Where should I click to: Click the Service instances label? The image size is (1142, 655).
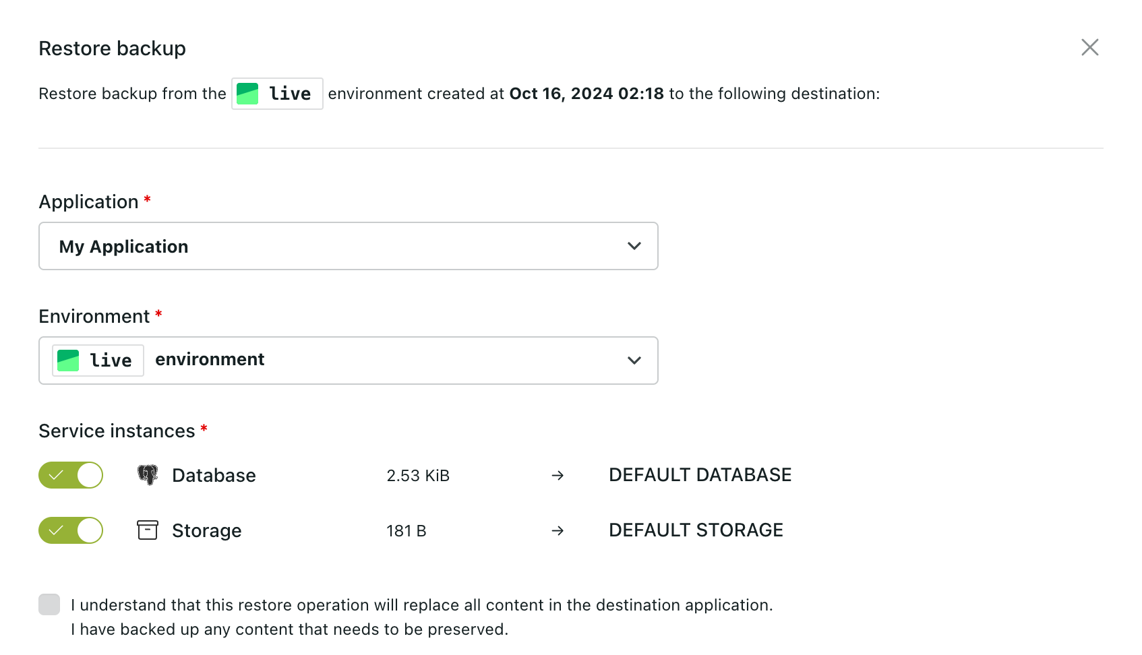tap(117, 431)
